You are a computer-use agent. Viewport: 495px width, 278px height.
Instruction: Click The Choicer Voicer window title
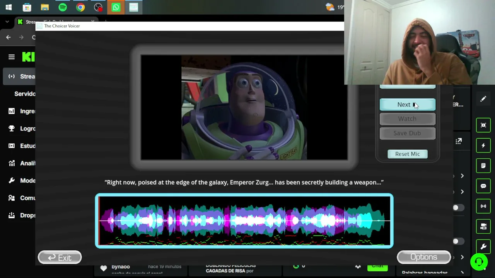click(62, 26)
